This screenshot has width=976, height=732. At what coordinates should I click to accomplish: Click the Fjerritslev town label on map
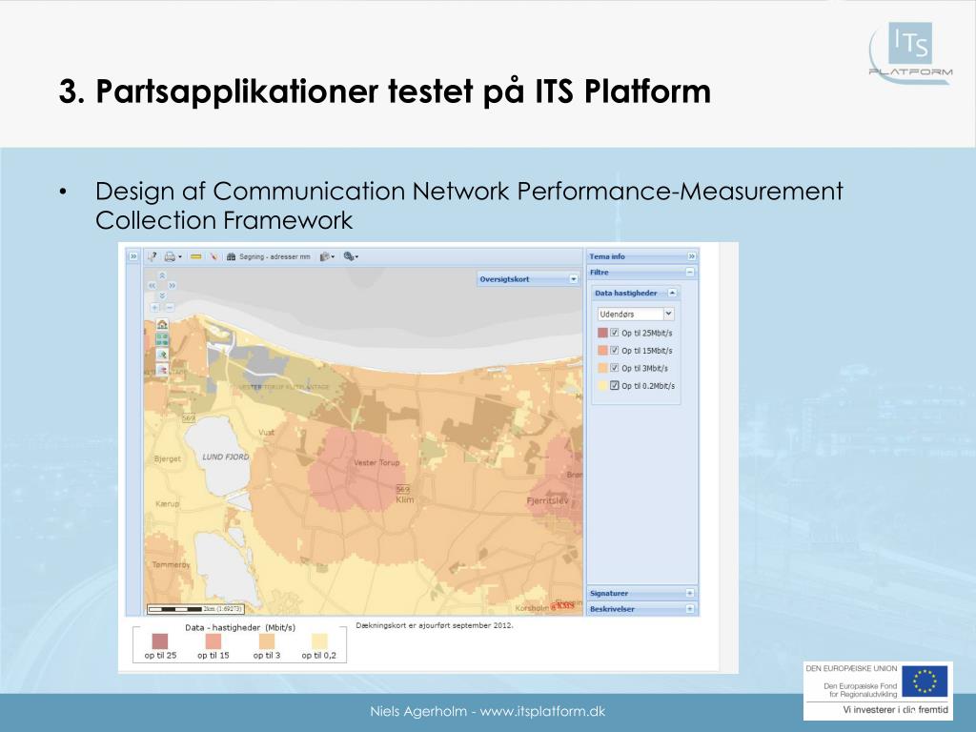(x=547, y=500)
